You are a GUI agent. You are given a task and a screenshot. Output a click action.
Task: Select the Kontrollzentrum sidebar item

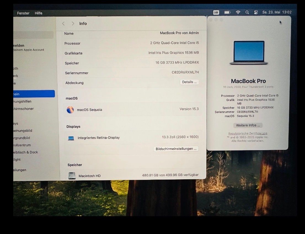[22, 145]
